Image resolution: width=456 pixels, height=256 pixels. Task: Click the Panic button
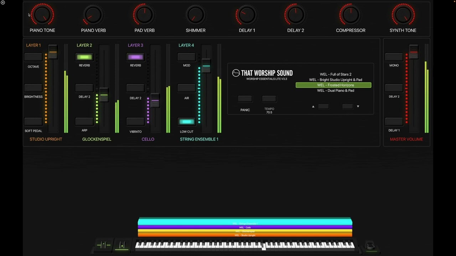click(245, 99)
